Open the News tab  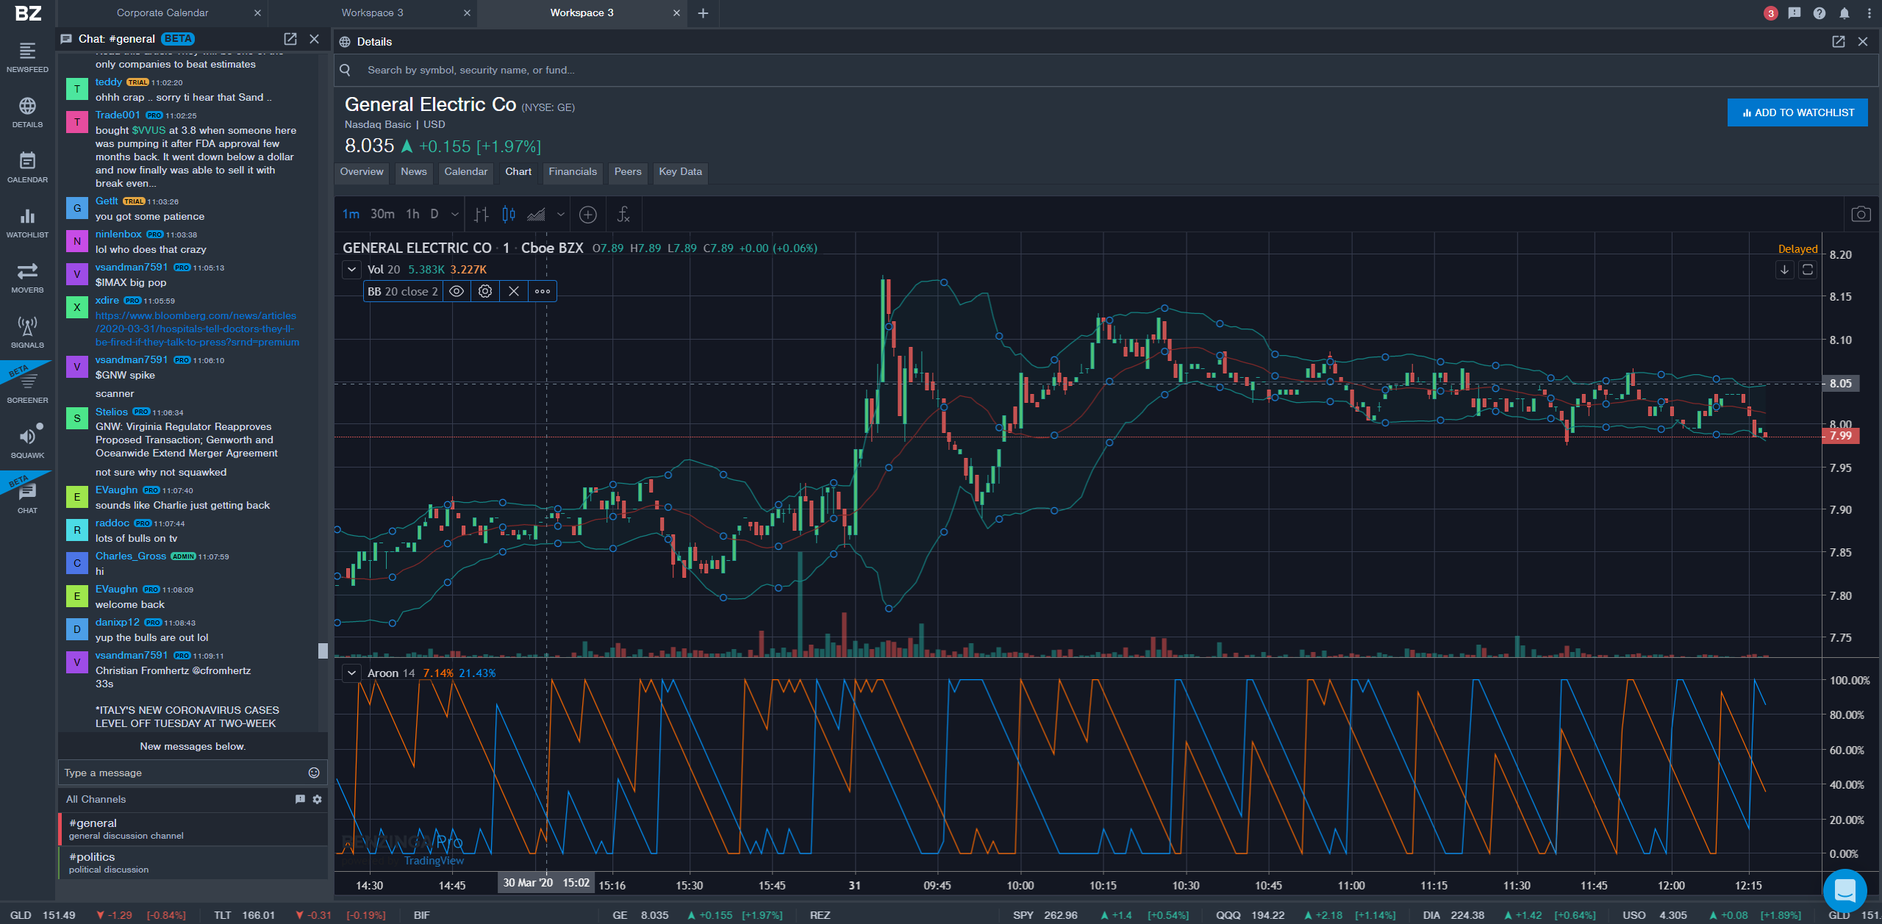click(414, 172)
